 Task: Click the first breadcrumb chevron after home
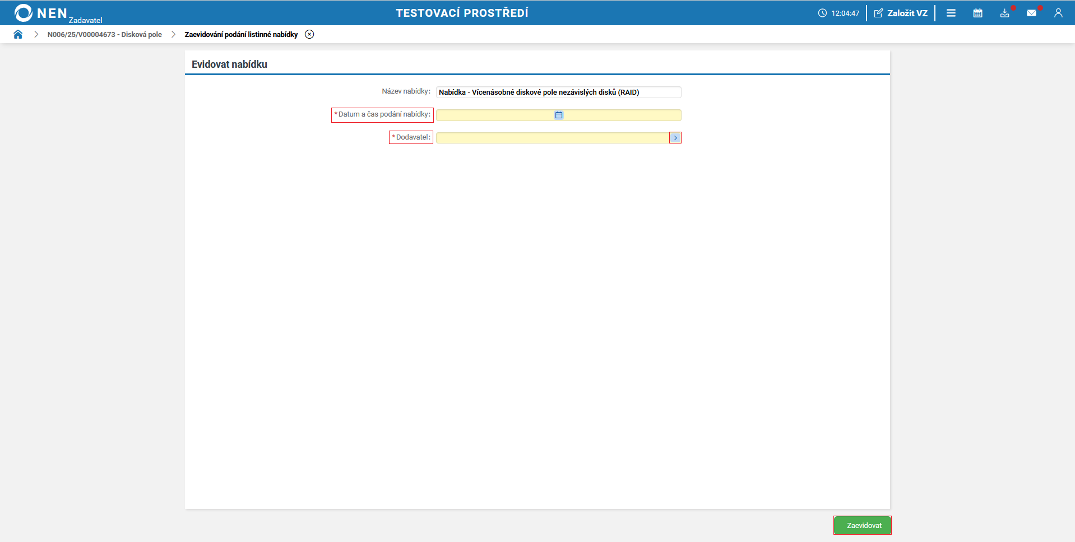pyautogui.click(x=36, y=34)
